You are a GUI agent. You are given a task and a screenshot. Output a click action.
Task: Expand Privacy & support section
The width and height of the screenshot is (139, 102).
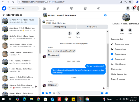pyautogui.click(x=118, y=79)
